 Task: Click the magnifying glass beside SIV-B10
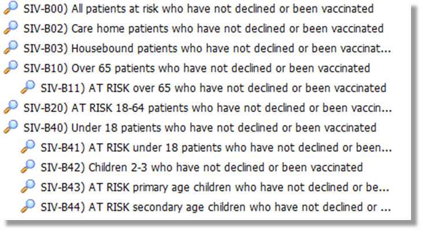pyautogui.click(x=11, y=67)
